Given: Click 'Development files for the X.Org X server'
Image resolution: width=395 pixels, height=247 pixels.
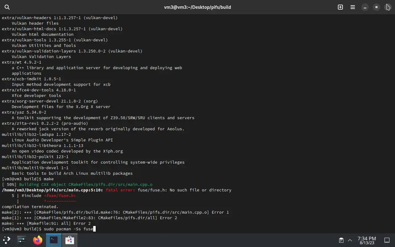Looking at the screenshot, I should pyautogui.click(x=61, y=107).
